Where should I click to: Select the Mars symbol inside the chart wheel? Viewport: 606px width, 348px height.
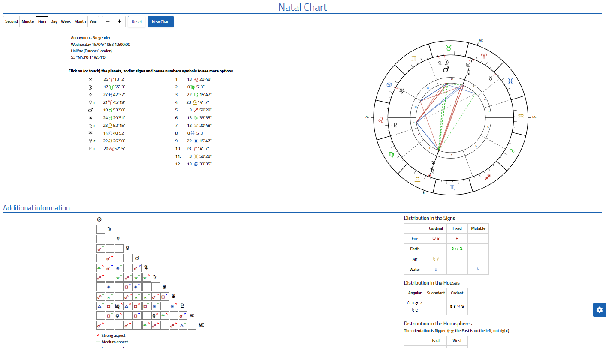coord(446,69)
